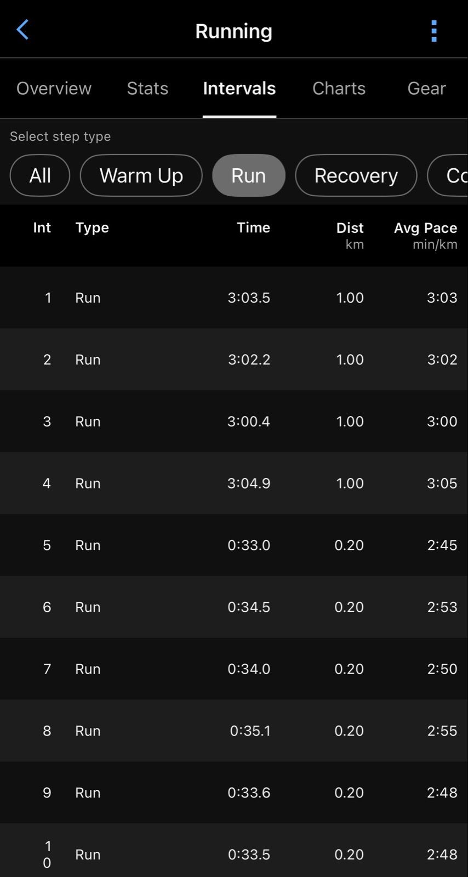Screen dimensions: 468x877
Task: Open the Stats tab
Action: (147, 88)
